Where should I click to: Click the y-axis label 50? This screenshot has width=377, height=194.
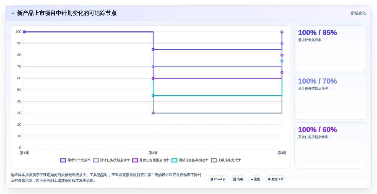[x=19, y=90]
